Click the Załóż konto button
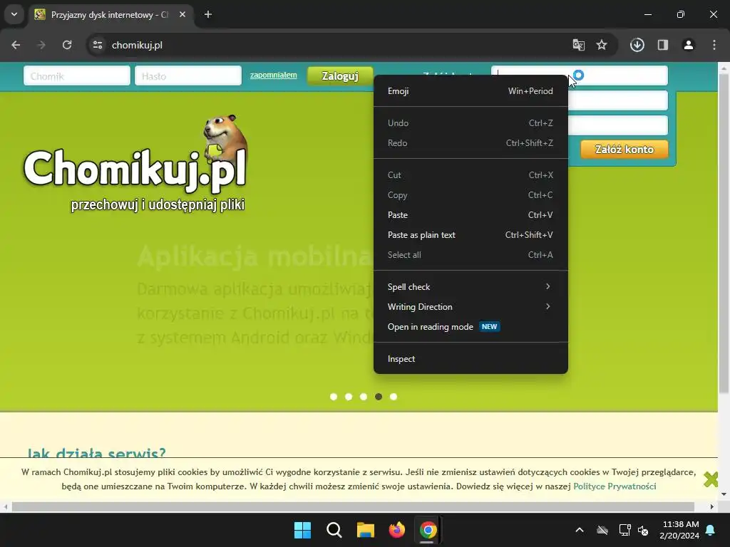This screenshot has height=547, width=730. click(x=624, y=150)
